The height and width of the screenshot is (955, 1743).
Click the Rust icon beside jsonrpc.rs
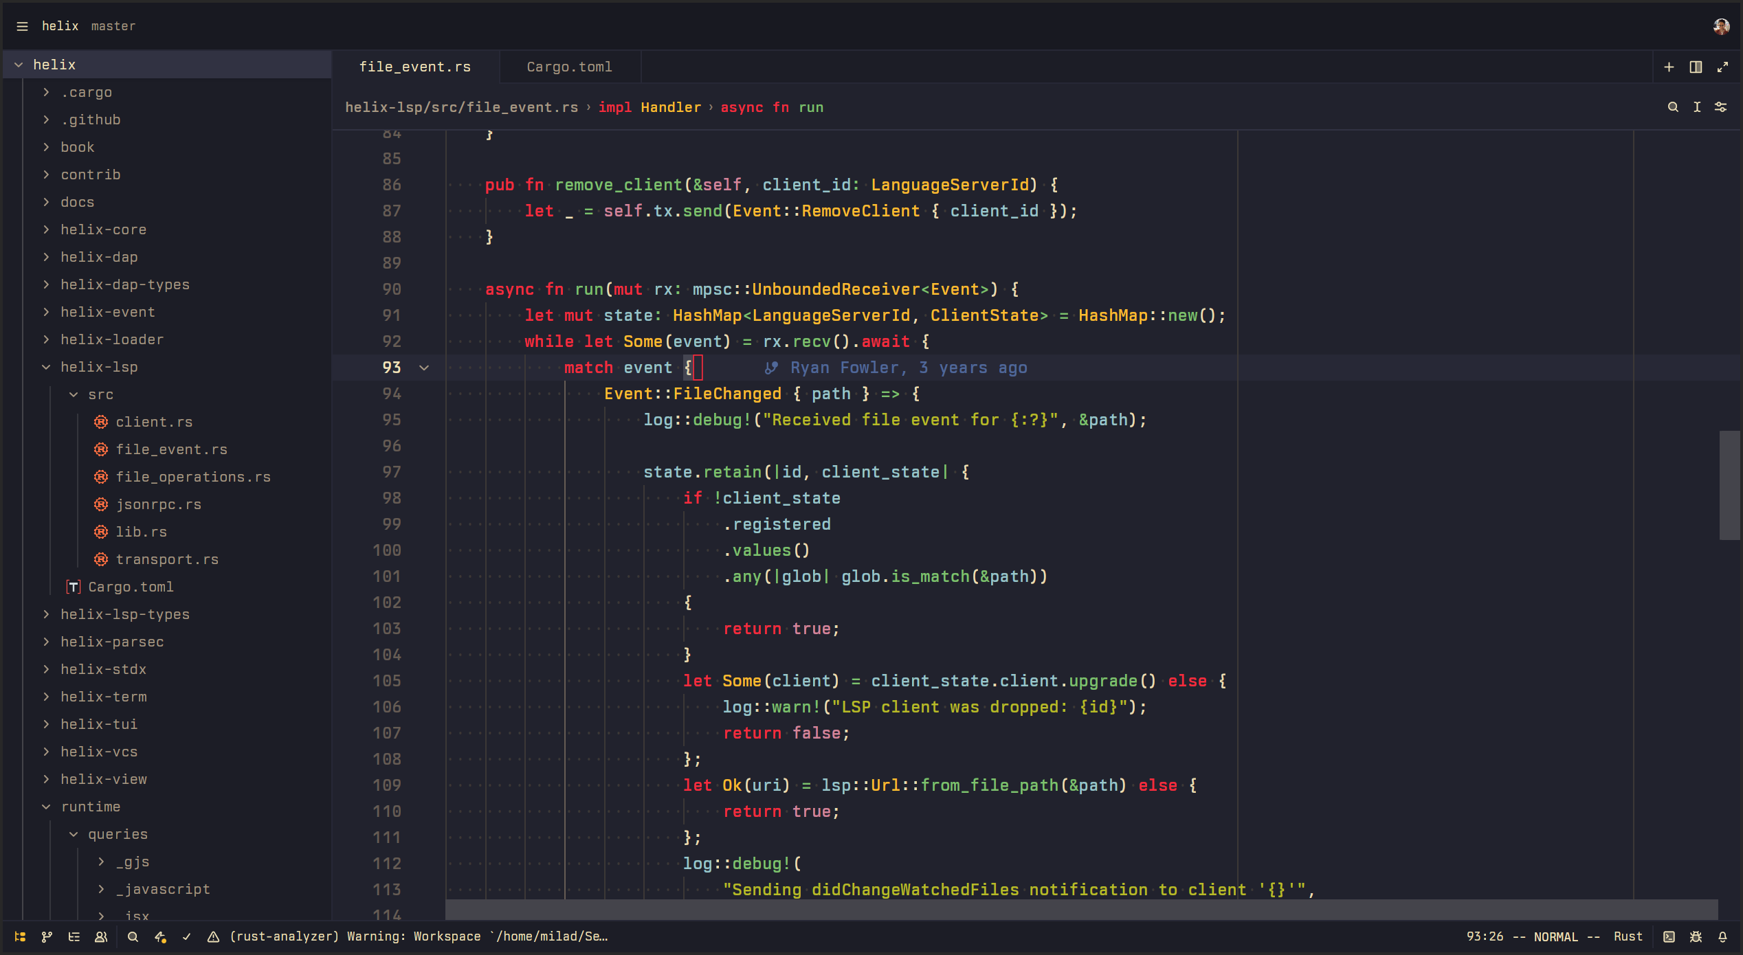pyautogui.click(x=101, y=504)
